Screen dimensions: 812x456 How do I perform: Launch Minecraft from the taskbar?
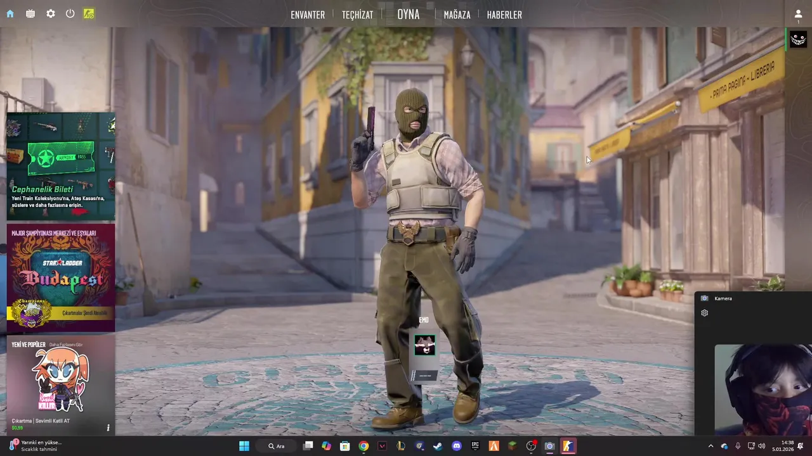512,446
